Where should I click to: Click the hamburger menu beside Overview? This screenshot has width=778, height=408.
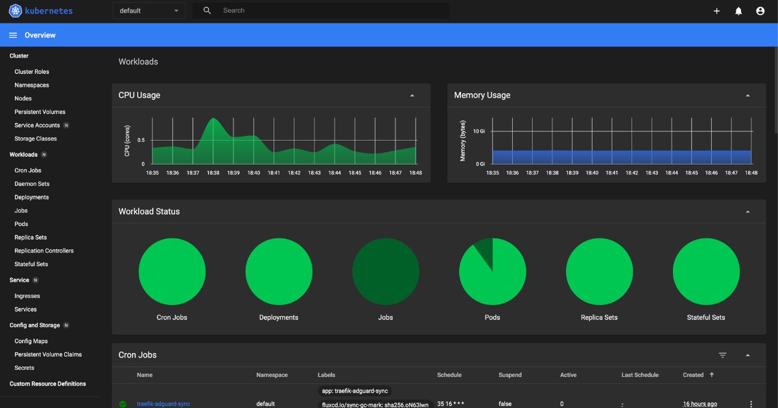pos(13,35)
